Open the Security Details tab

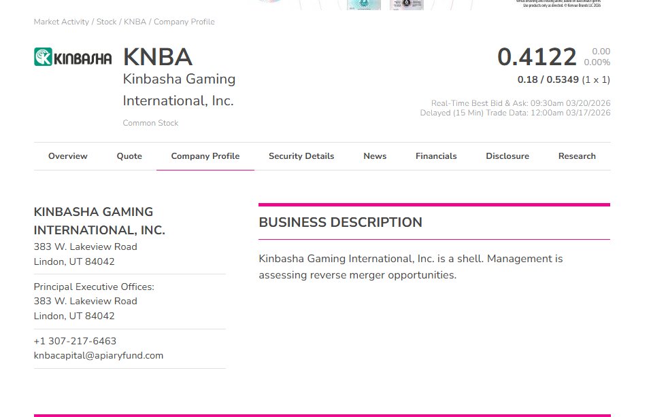[x=301, y=156]
